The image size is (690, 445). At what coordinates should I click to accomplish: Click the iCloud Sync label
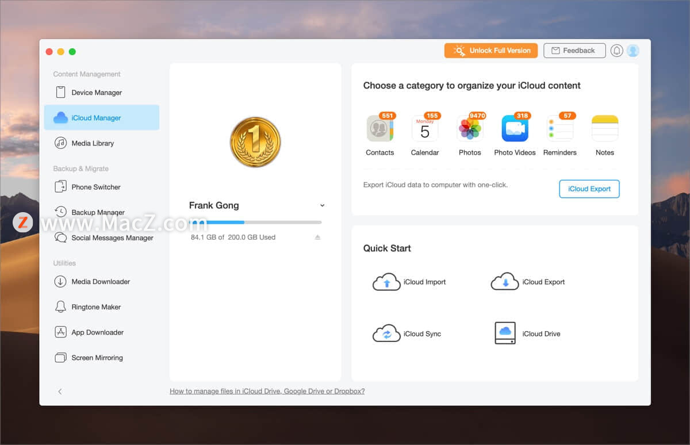tap(422, 333)
